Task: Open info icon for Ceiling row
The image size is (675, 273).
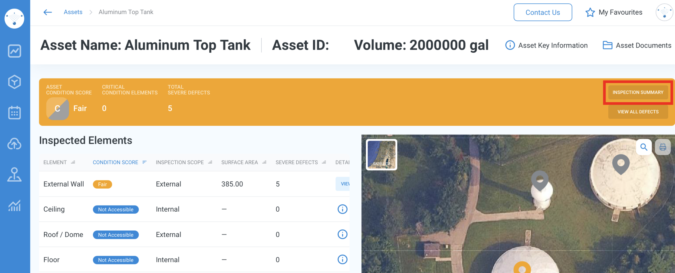Action: [x=342, y=209]
